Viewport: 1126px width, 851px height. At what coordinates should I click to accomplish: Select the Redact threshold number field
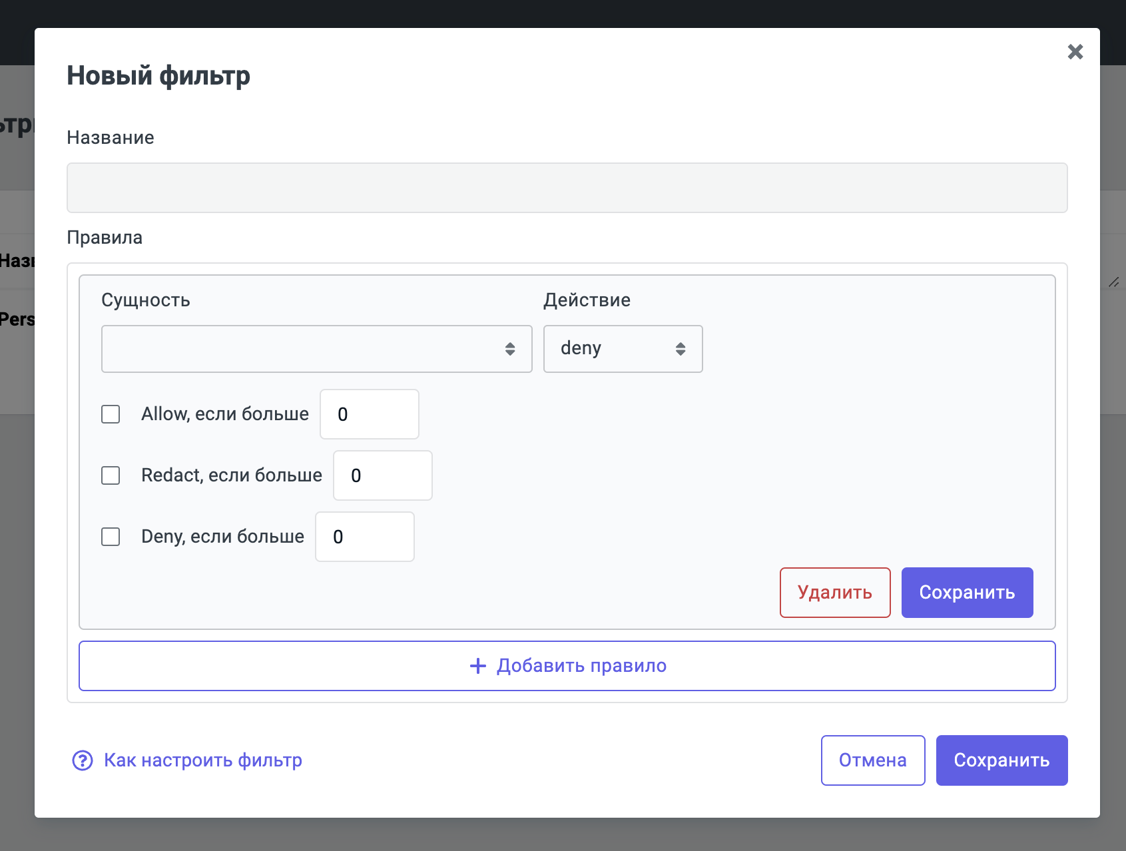[382, 475]
